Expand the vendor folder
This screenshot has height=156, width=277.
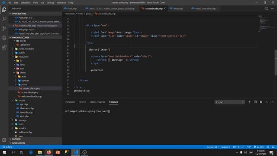coord(35,128)
